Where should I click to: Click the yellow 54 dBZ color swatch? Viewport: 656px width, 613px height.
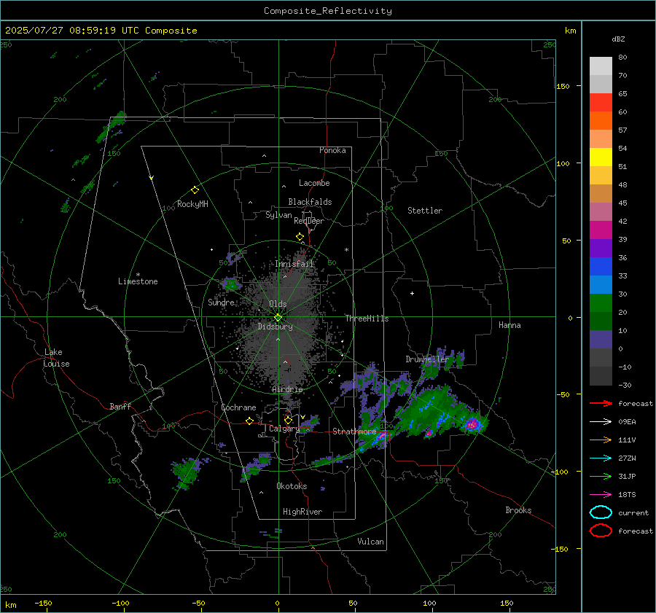(601, 157)
